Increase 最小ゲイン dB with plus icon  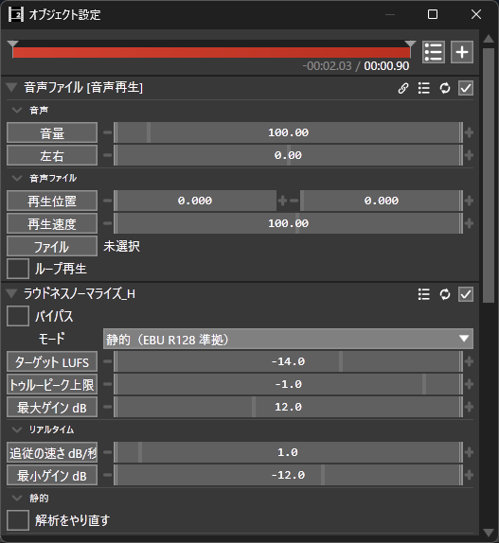pos(469,475)
